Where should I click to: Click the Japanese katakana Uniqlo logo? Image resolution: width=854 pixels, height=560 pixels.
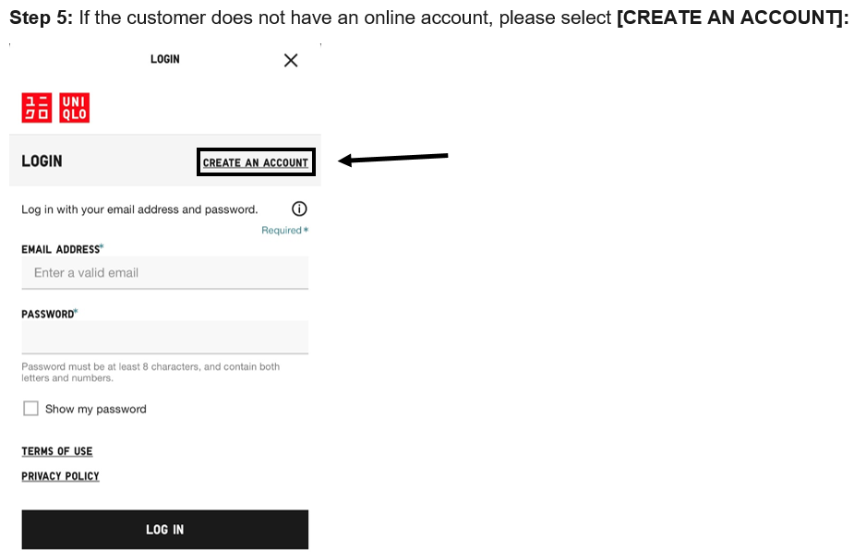[37, 108]
